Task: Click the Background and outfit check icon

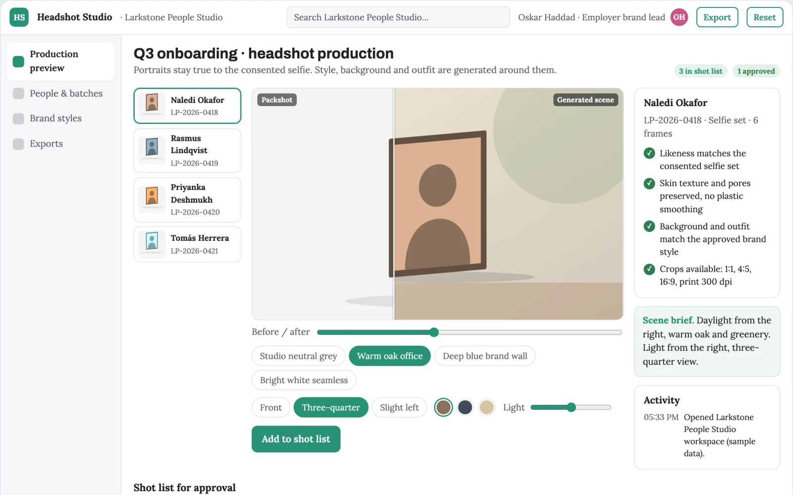Action: coord(649,226)
